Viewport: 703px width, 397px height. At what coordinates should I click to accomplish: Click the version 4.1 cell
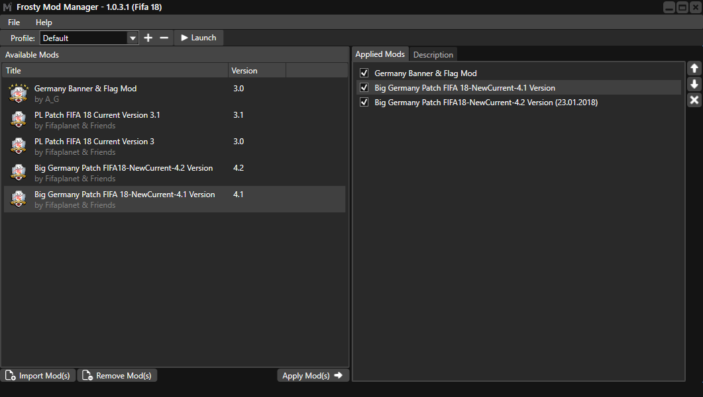tap(238, 195)
